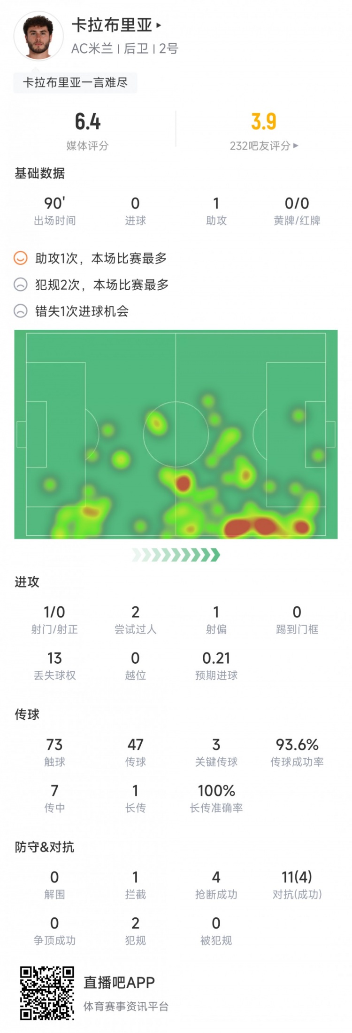Click the 93.6% pass success rate
The width and height of the screenshot is (352, 1033).
(297, 745)
